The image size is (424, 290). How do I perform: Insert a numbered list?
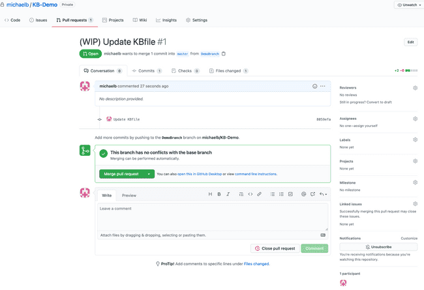pos(281,194)
